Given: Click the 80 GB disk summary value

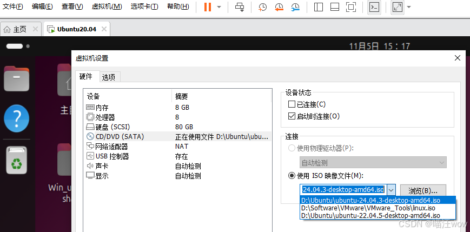Looking at the screenshot, I should (x=184, y=127).
